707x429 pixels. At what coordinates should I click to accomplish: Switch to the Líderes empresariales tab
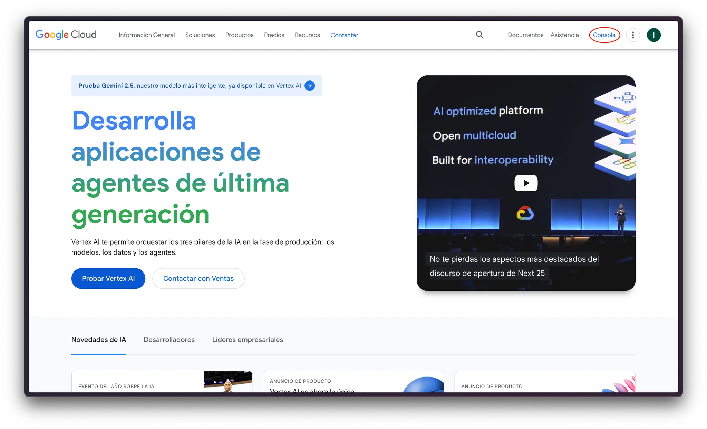248,340
